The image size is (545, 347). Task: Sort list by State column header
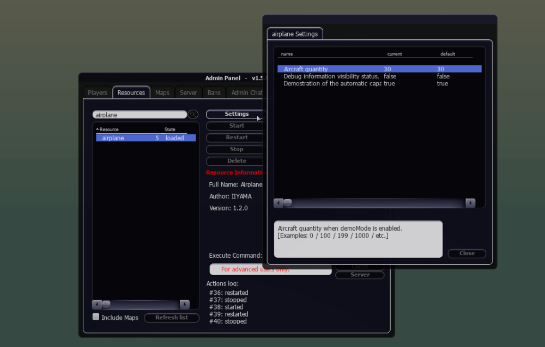point(170,129)
